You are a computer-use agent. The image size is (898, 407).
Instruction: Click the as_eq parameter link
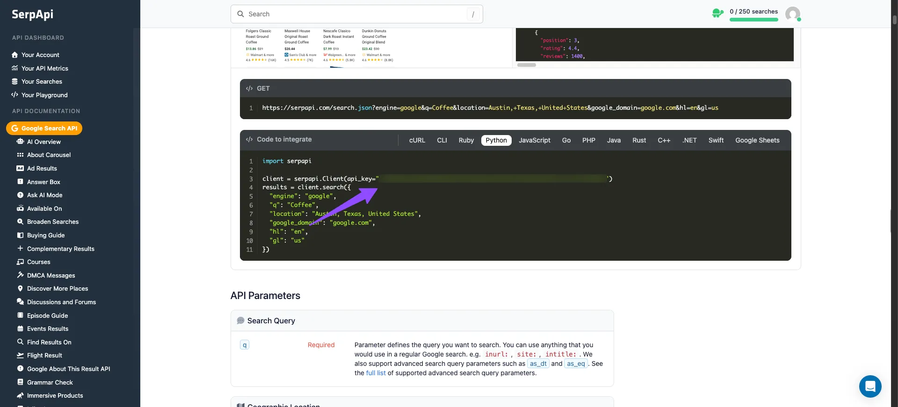(576, 364)
